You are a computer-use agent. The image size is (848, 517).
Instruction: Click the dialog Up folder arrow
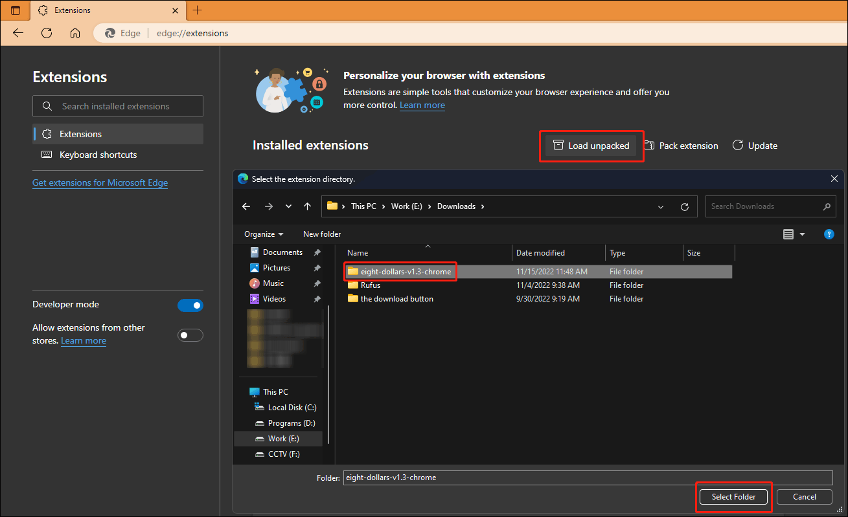point(307,206)
